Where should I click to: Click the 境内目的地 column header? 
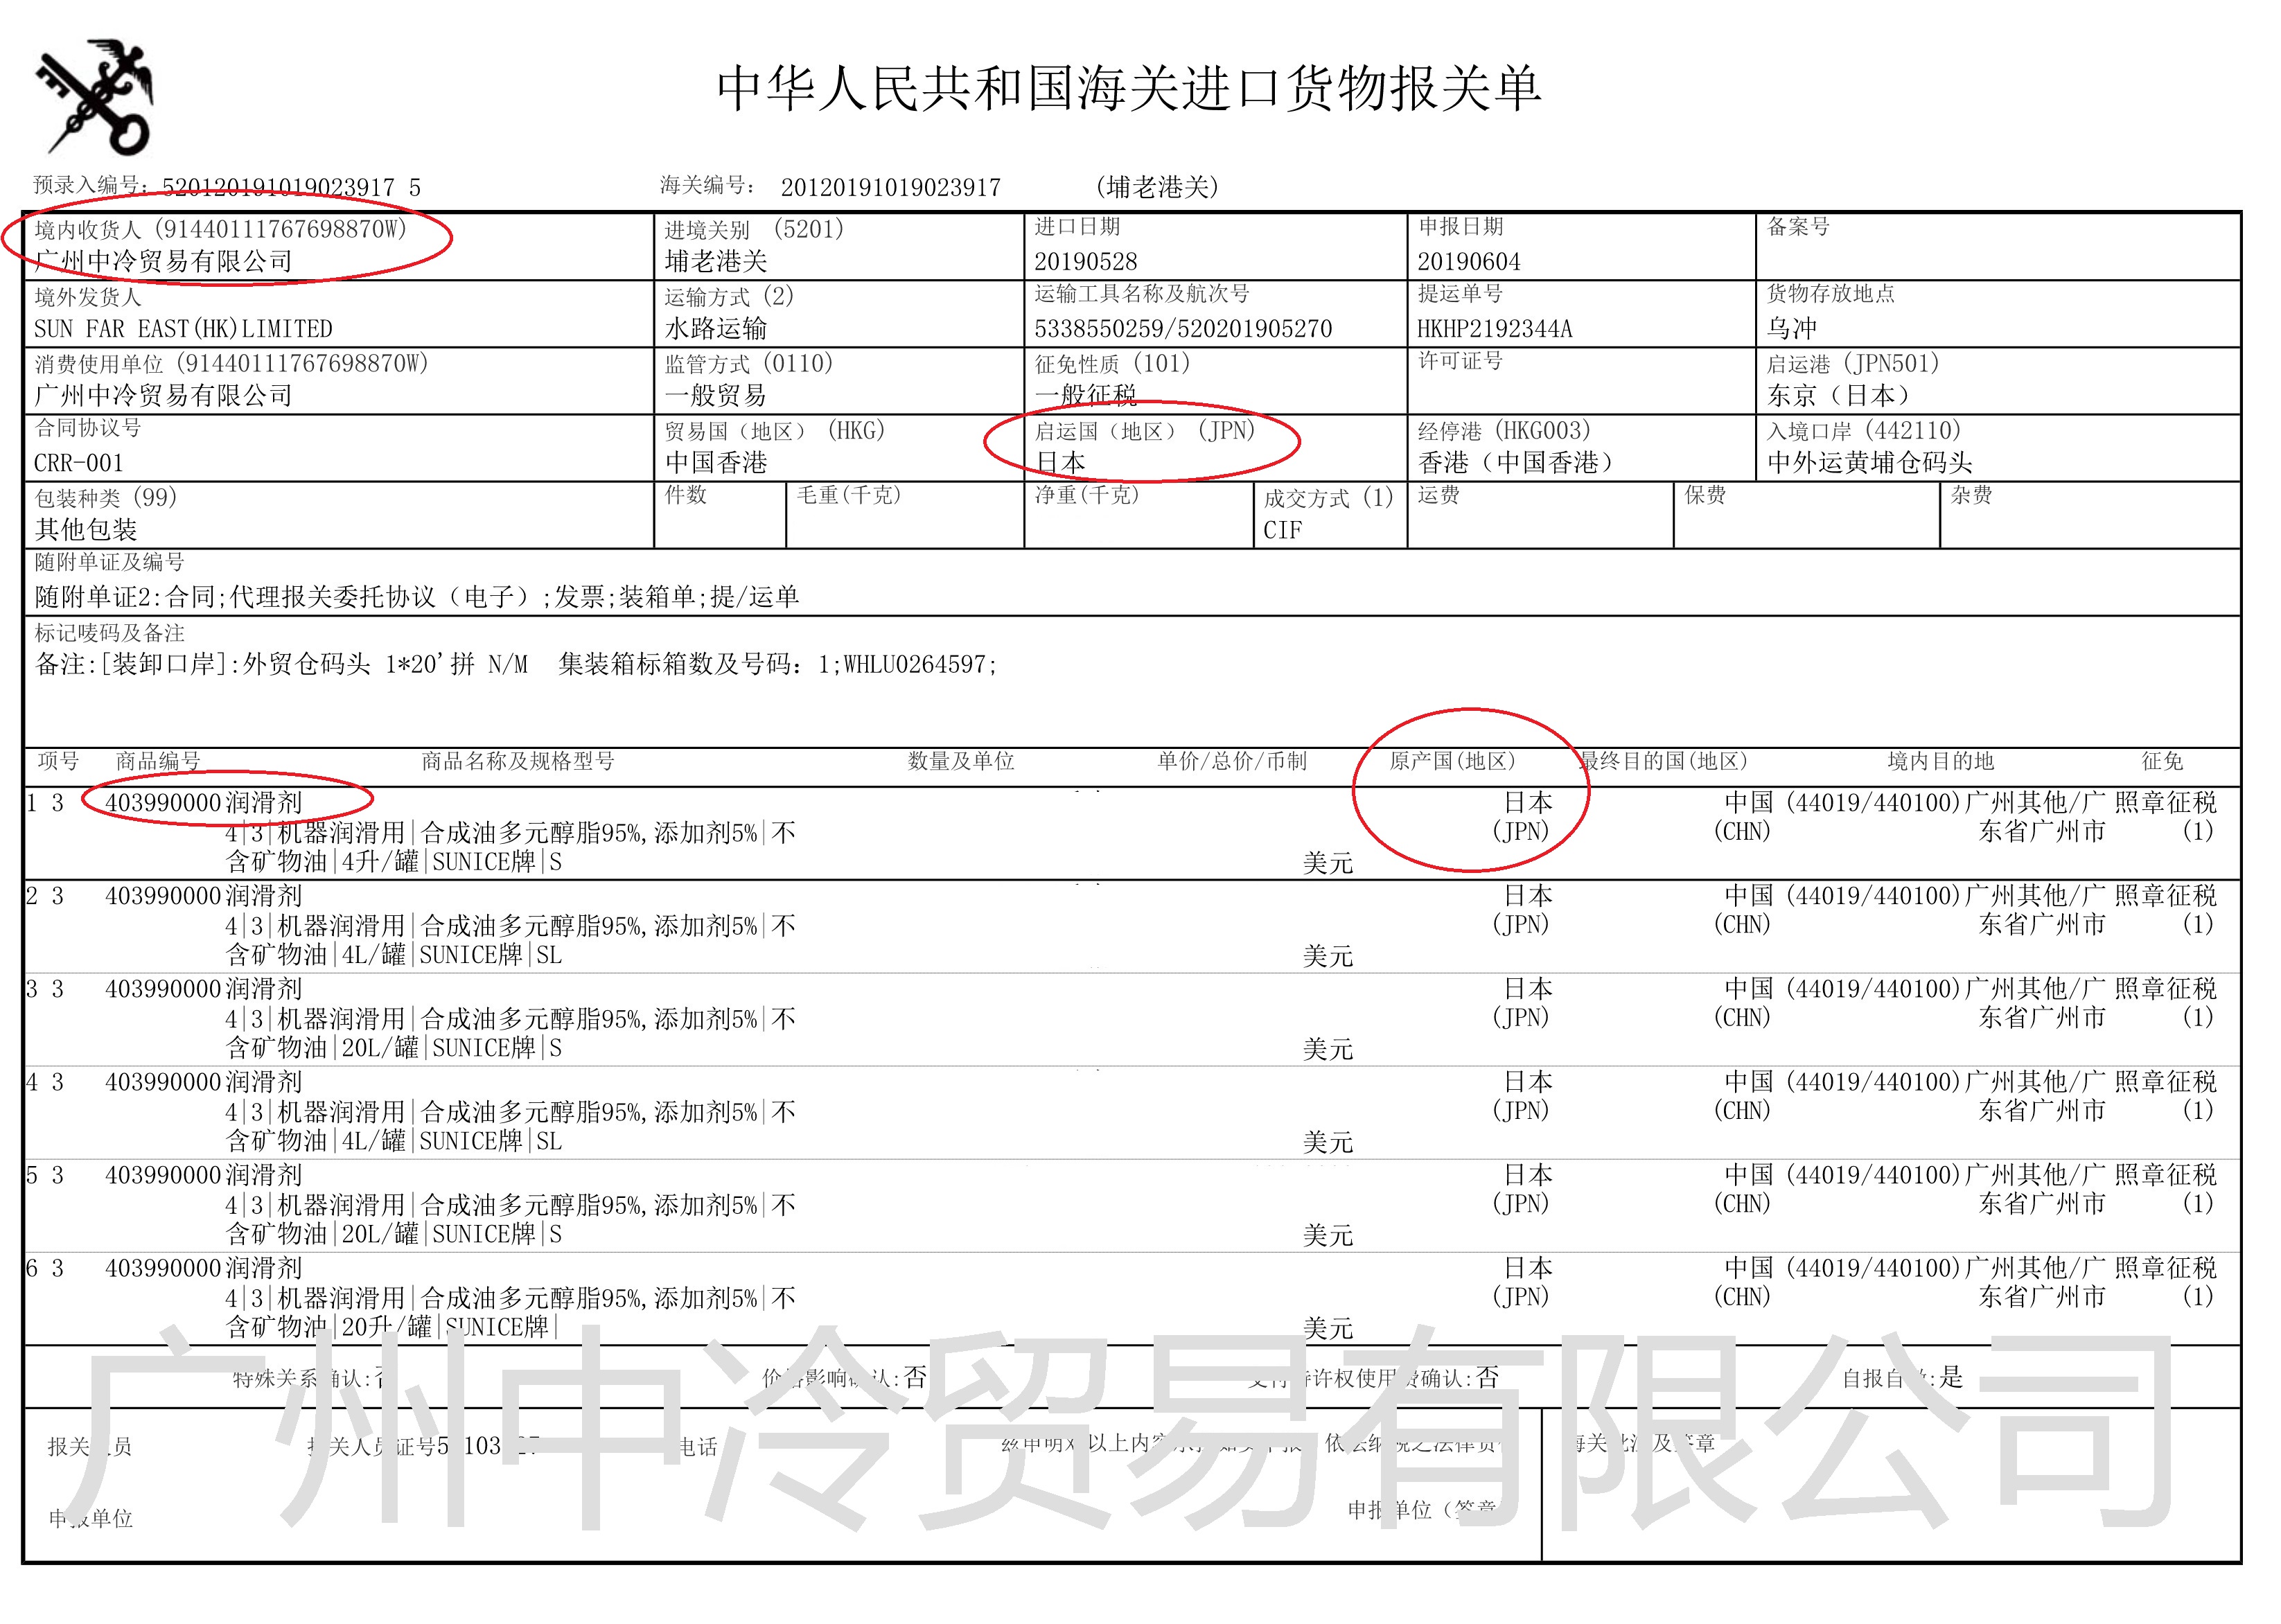tap(1940, 761)
